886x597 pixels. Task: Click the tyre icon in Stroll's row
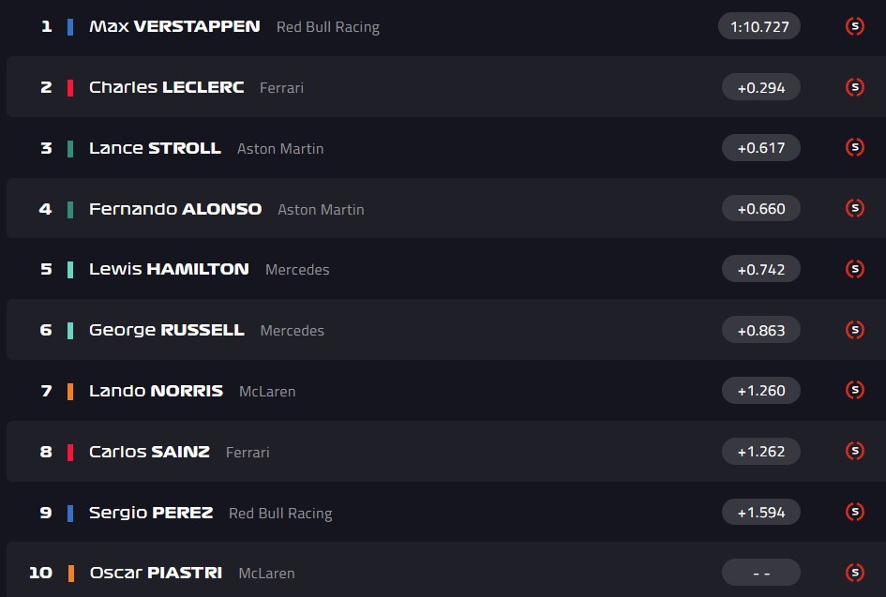pyautogui.click(x=854, y=147)
